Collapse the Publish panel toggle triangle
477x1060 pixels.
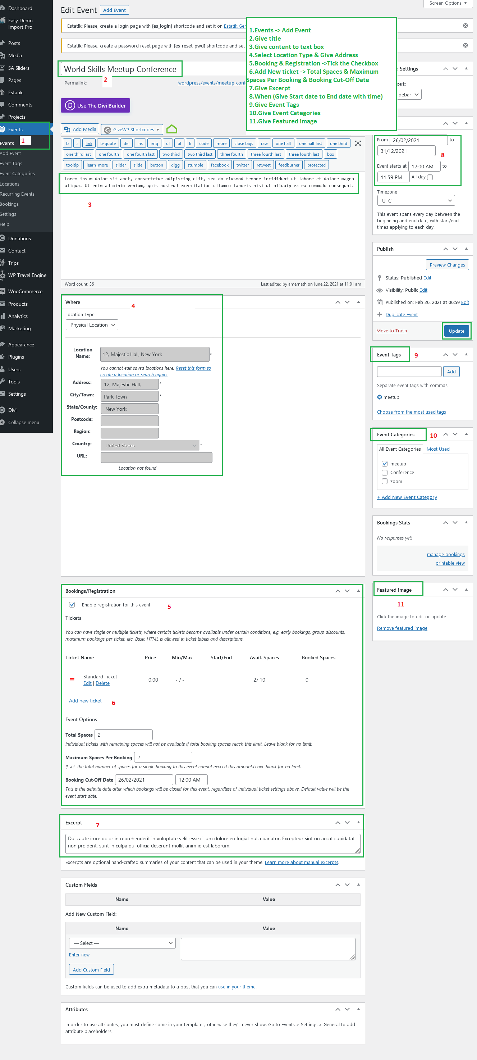click(x=466, y=249)
